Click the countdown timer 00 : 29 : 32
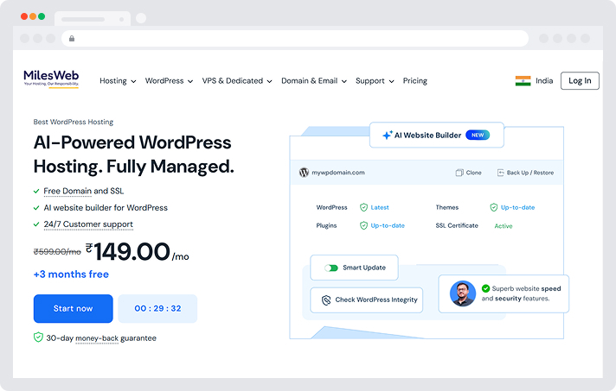This screenshot has width=616, height=391. pos(157,309)
